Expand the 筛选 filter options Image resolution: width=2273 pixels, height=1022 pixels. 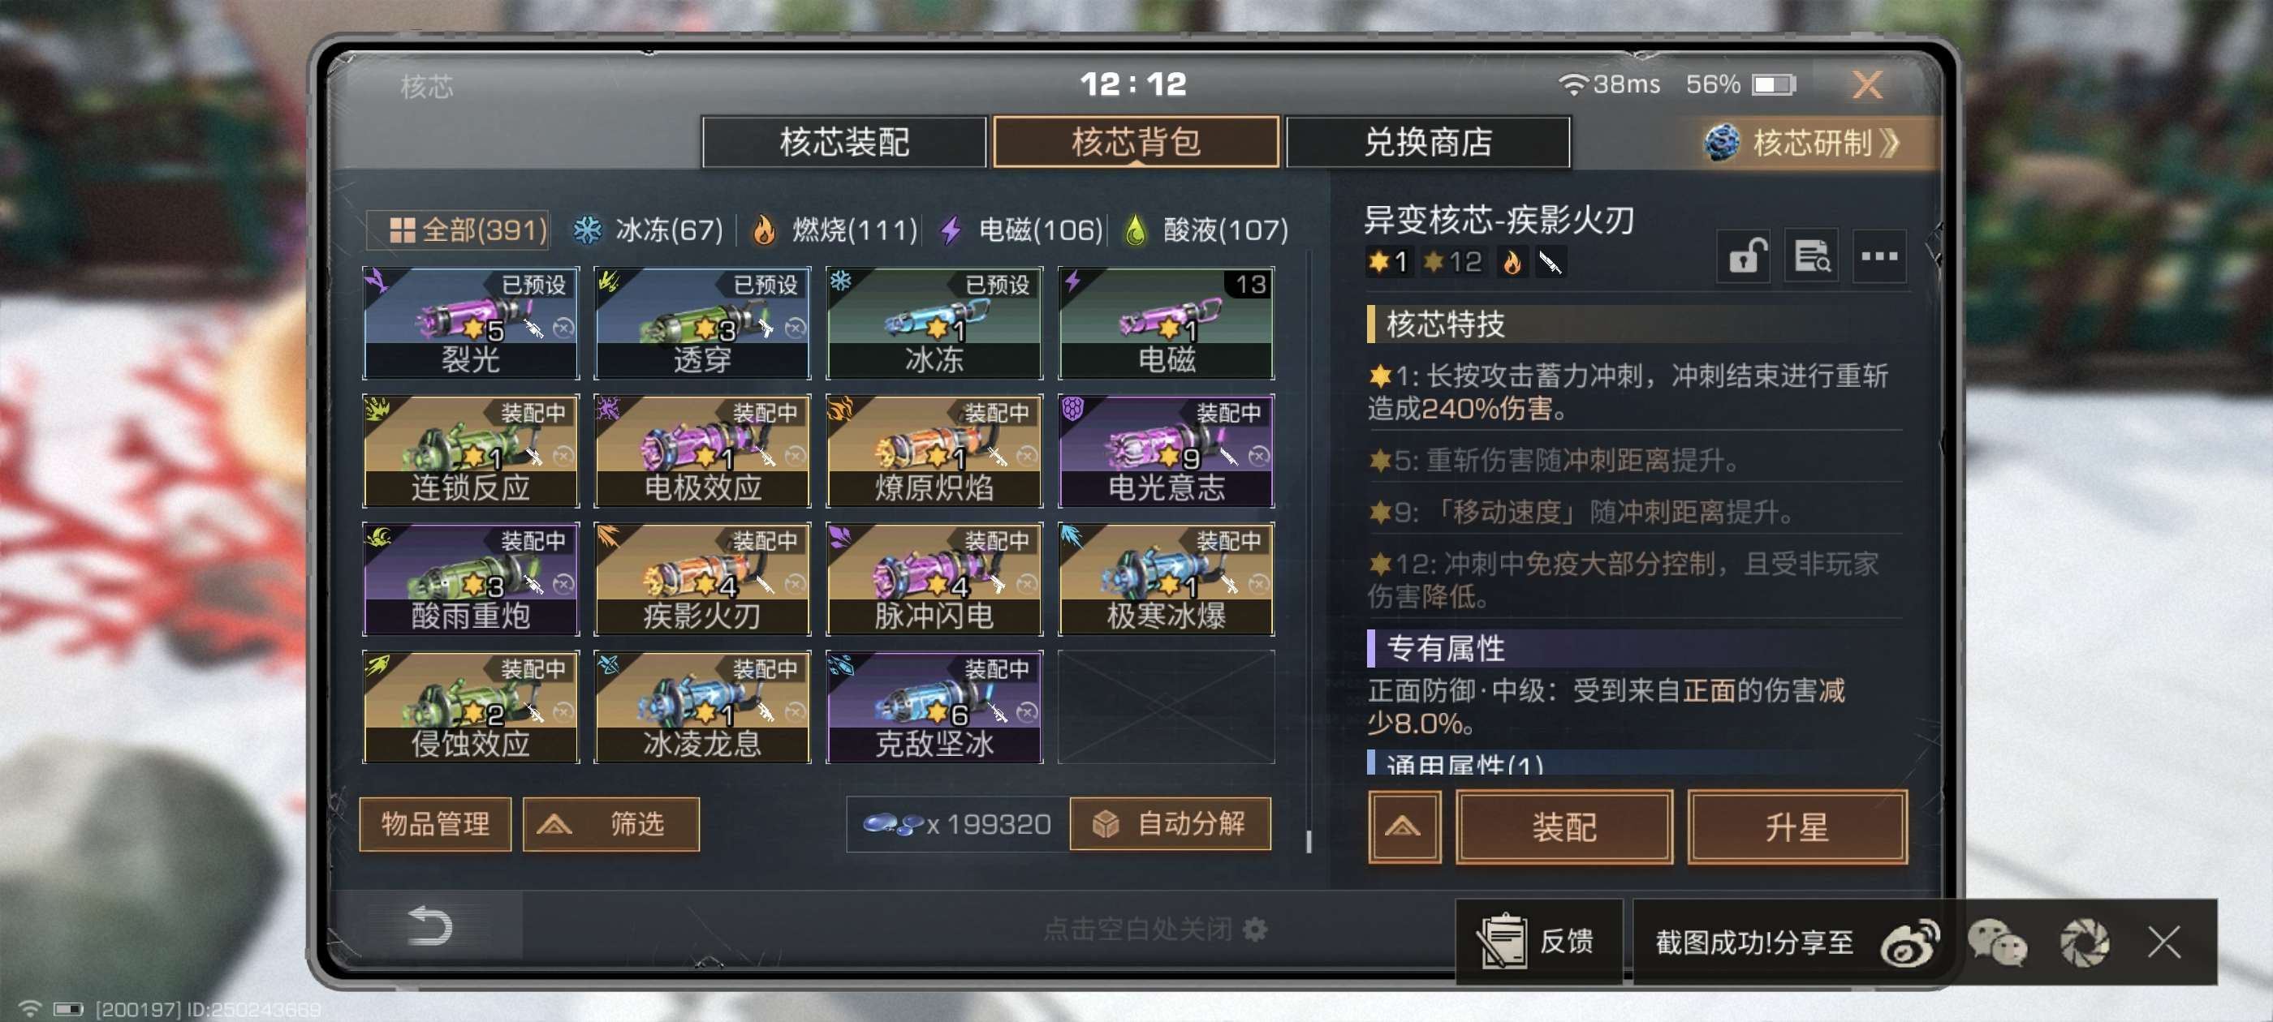click(x=610, y=823)
